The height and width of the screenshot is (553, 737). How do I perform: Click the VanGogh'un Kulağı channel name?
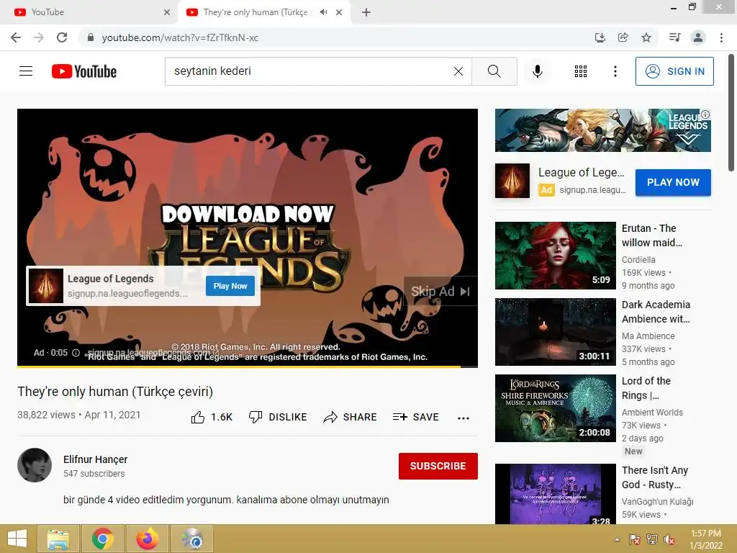tap(658, 502)
